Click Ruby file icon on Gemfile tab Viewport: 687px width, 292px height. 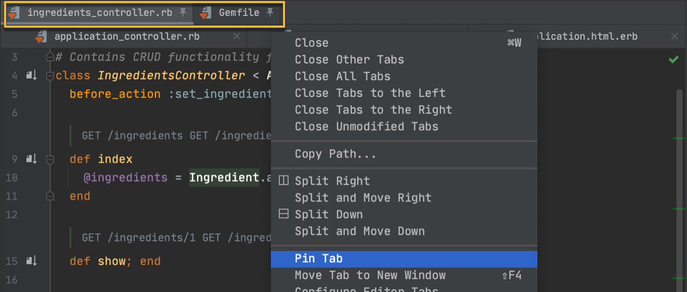click(205, 13)
